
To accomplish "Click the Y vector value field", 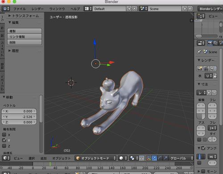I will 19,117.
